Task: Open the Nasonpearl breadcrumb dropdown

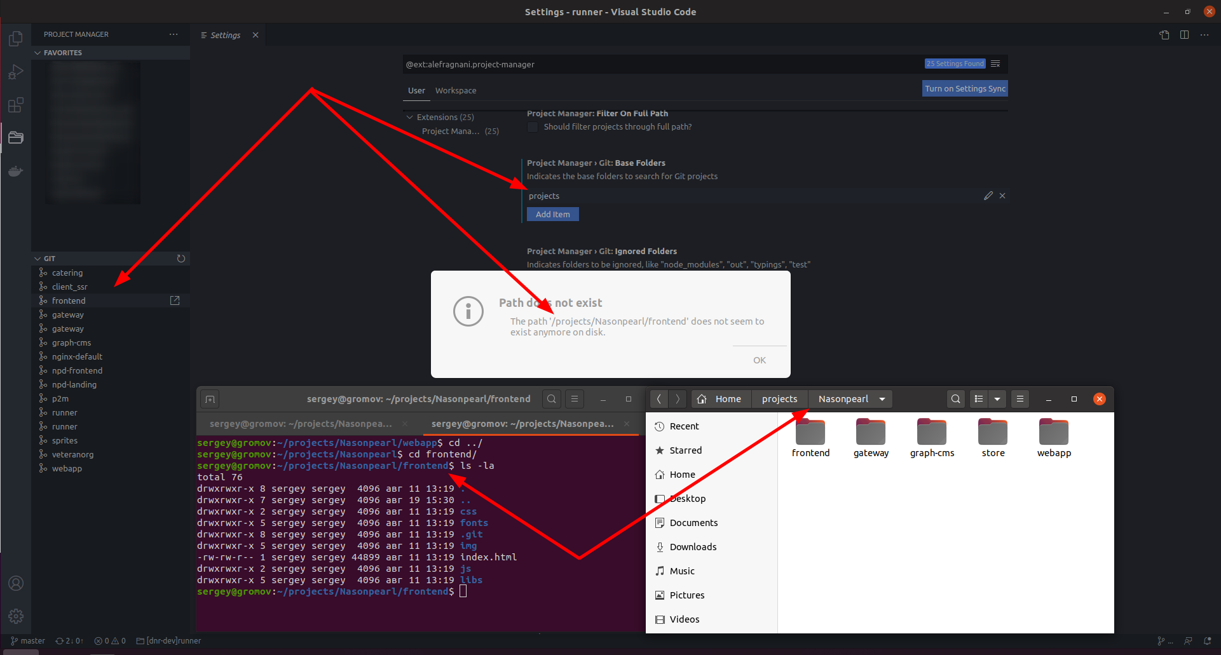Action: [882, 399]
